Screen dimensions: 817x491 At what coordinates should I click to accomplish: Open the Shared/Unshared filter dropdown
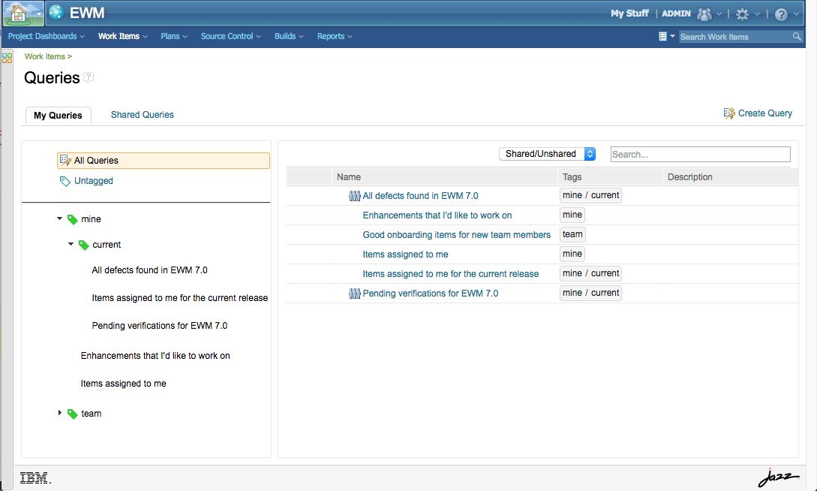tap(547, 153)
